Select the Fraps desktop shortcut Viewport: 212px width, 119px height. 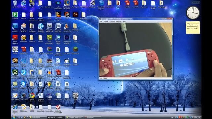[x=32, y=4]
